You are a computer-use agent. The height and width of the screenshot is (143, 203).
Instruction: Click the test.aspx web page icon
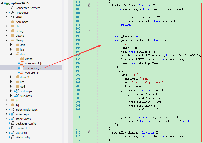[17, 91]
